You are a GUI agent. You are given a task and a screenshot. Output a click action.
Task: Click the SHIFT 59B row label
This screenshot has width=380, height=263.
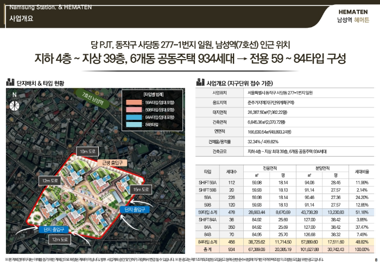point(207,190)
